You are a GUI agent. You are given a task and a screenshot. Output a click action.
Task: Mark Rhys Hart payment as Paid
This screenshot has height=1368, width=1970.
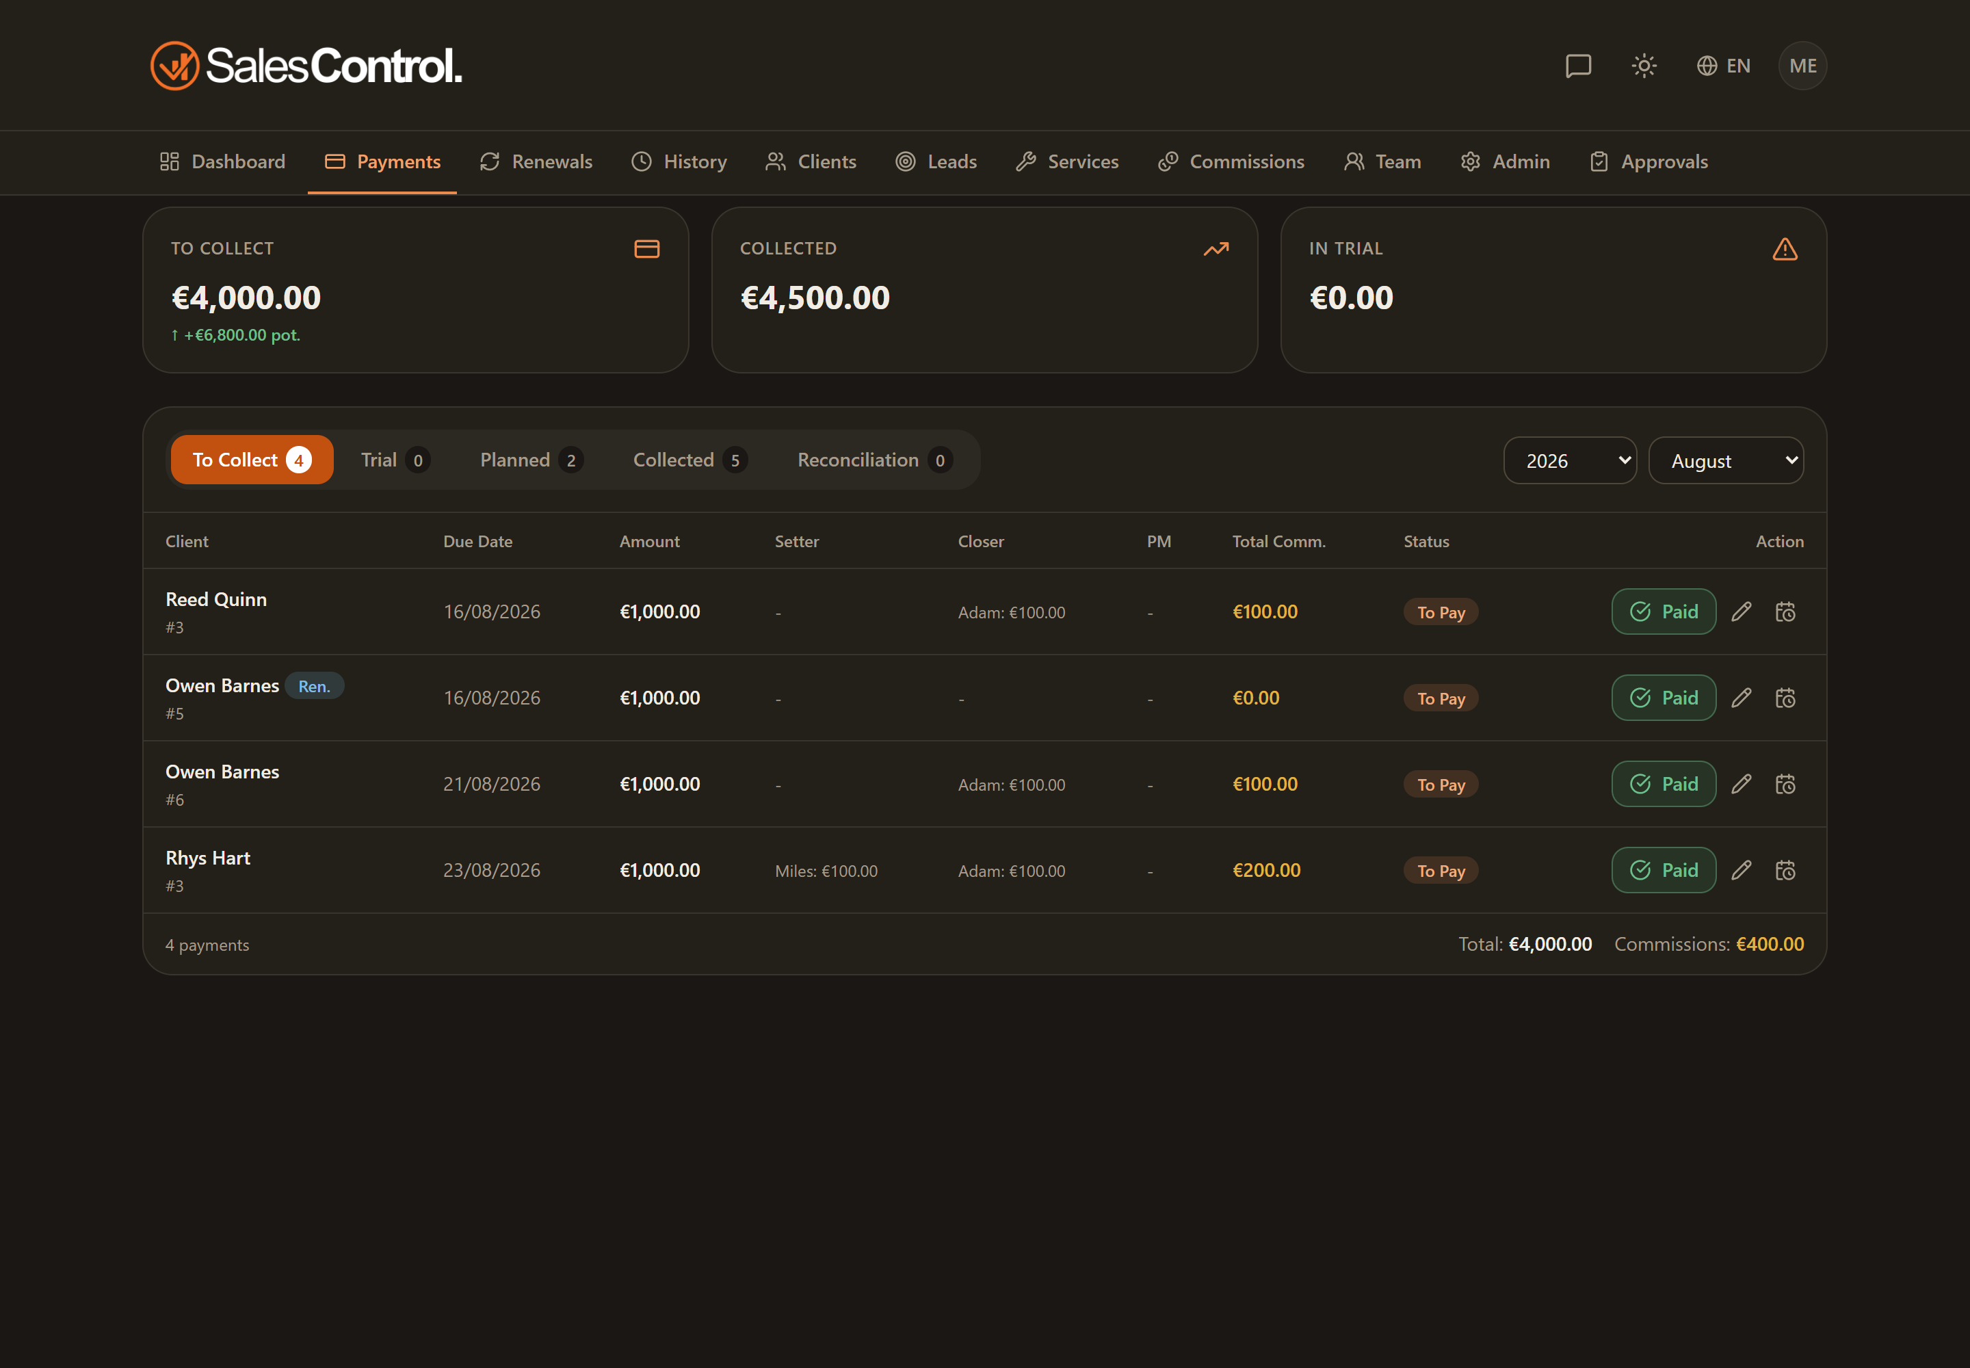(x=1663, y=871)
